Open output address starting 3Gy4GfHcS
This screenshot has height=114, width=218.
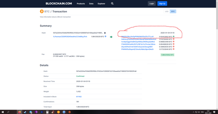point(137,47)
